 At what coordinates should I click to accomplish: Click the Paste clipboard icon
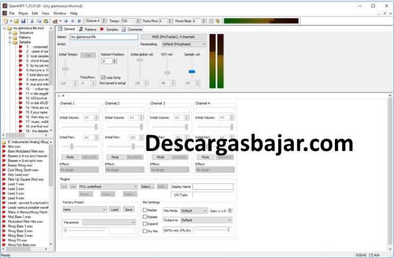tap(46, 21)
